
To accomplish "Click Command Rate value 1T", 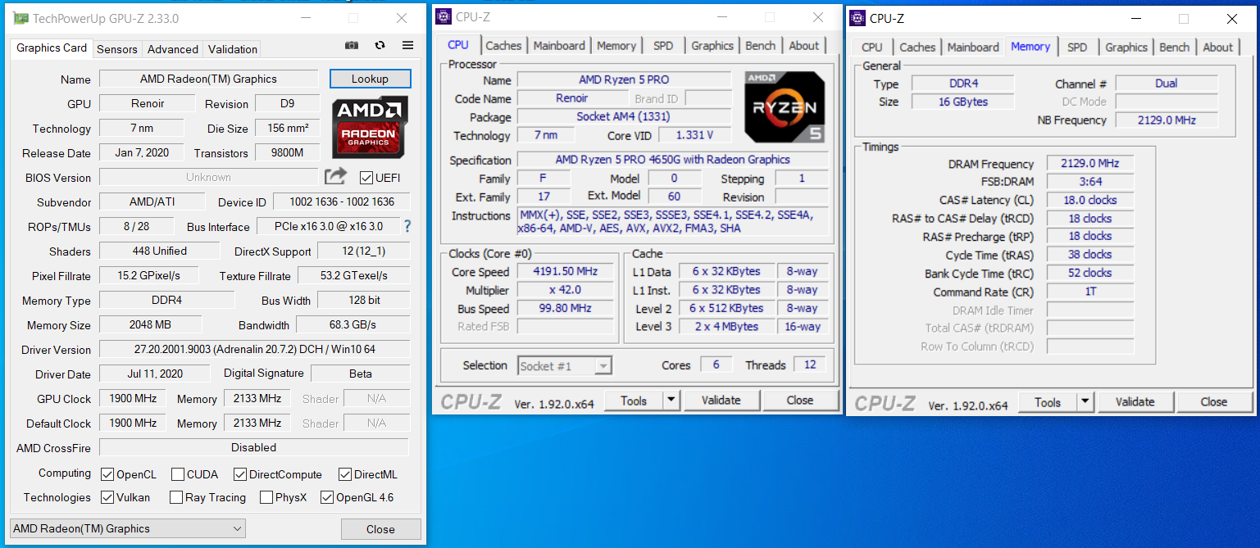I will click(x=1089, y=292).
